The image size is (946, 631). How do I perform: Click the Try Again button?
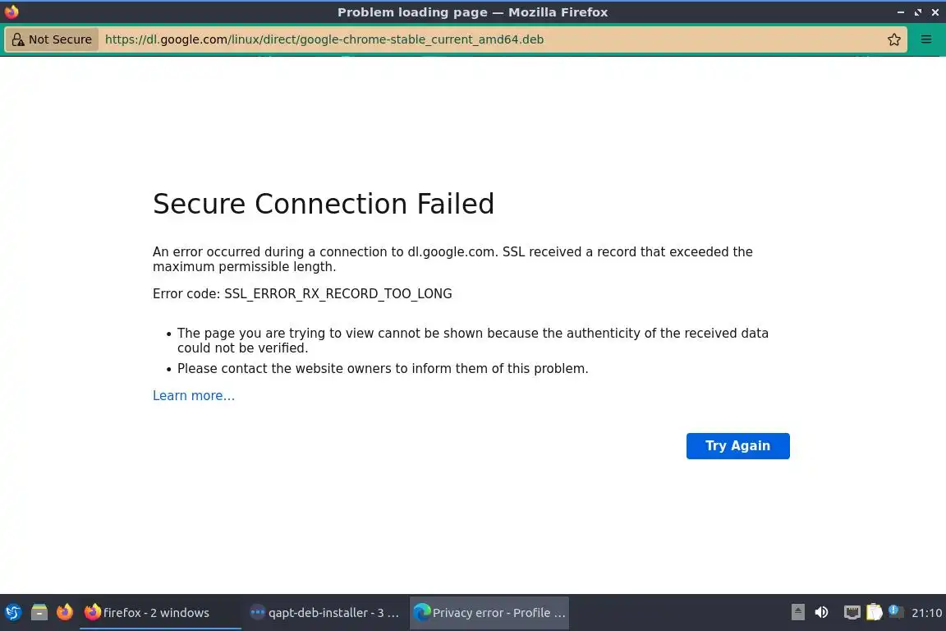point(737,446)
